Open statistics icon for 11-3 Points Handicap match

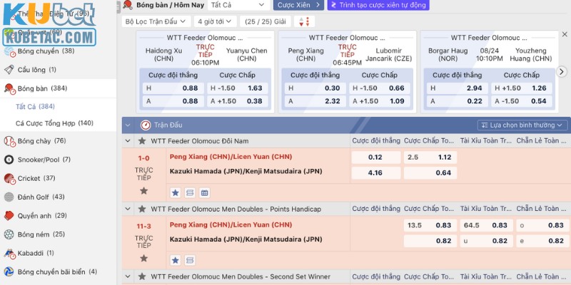(190, 260)
